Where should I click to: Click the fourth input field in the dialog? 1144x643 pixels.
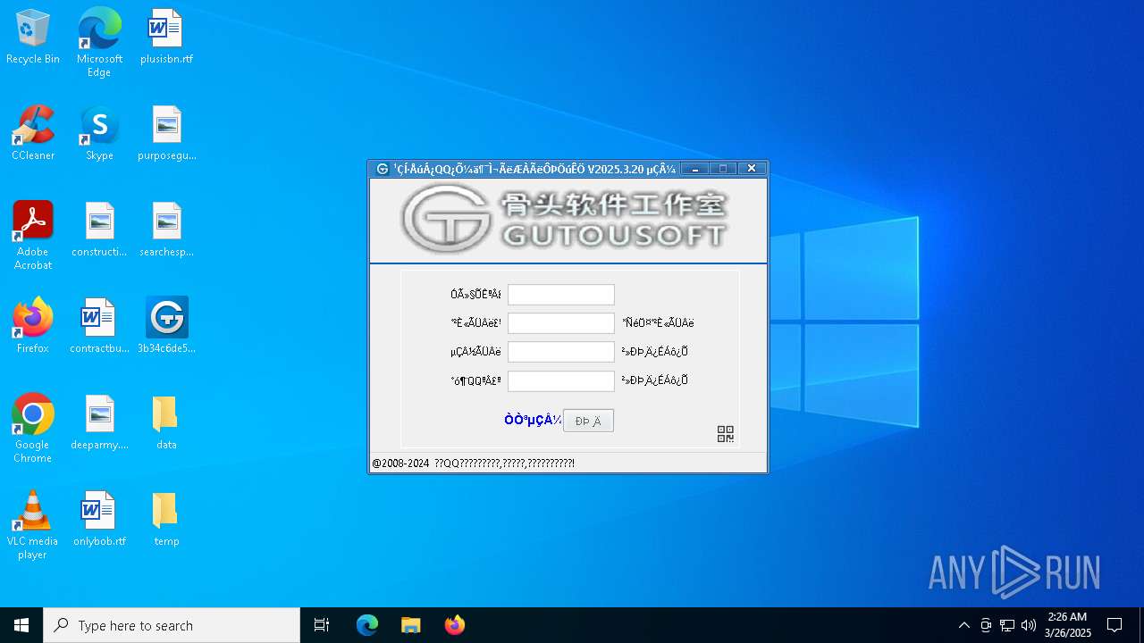tap(561, 381)
